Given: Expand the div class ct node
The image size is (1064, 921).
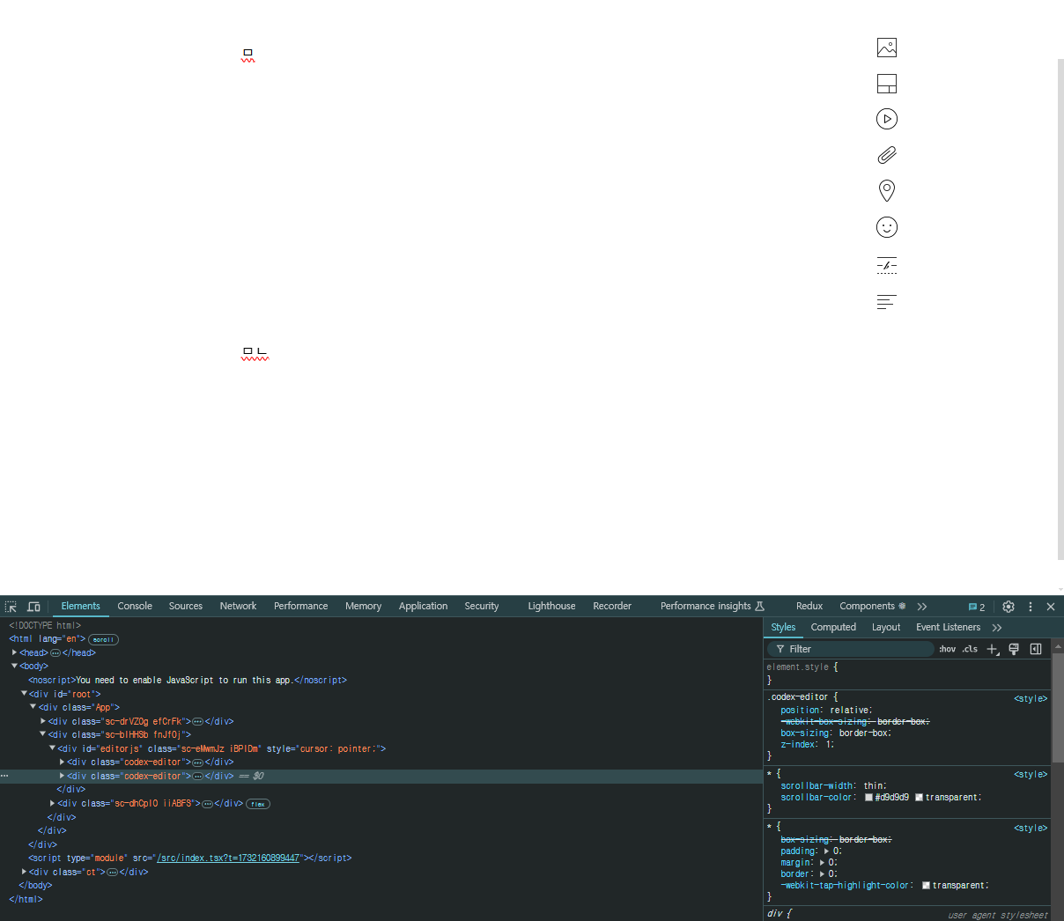Looking at the screenshot, I should 25,872.
